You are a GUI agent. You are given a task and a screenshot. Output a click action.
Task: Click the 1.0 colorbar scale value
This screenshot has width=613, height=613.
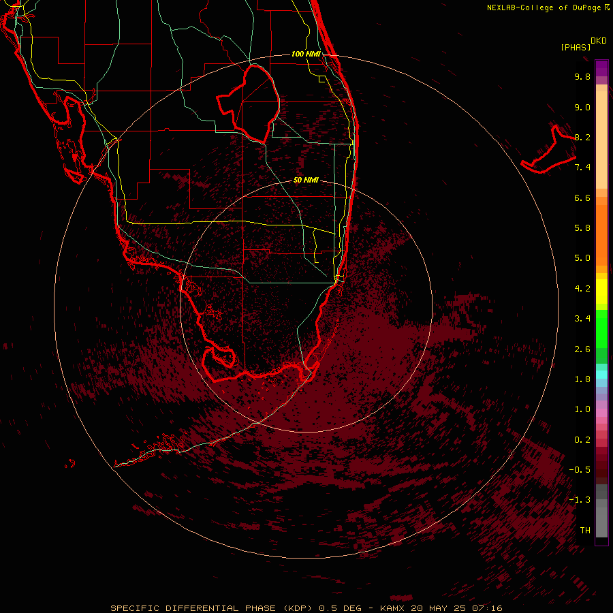(582, 409)
